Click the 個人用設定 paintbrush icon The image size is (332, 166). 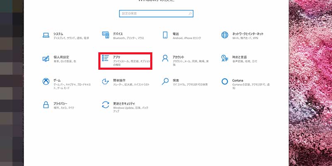tap(46, 59)
